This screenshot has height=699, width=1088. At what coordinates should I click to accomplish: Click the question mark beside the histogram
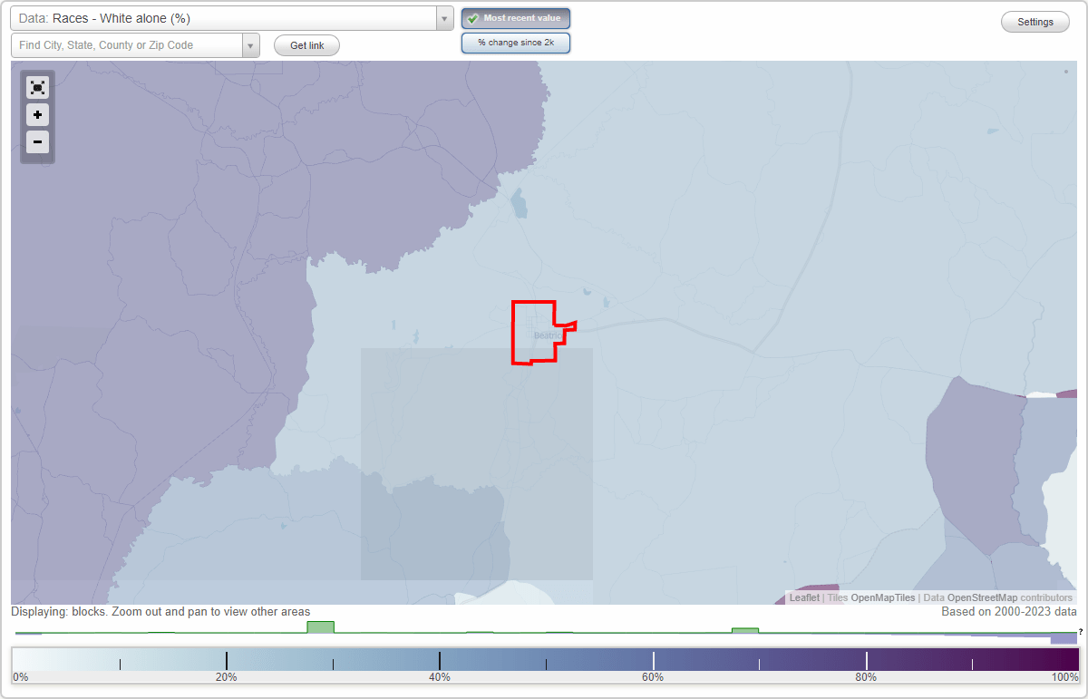point(1079,631)
